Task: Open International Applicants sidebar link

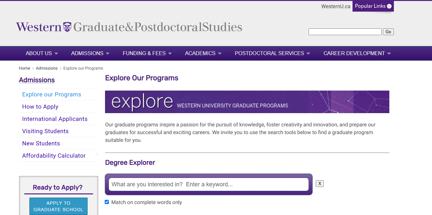Action: point(55,119)
